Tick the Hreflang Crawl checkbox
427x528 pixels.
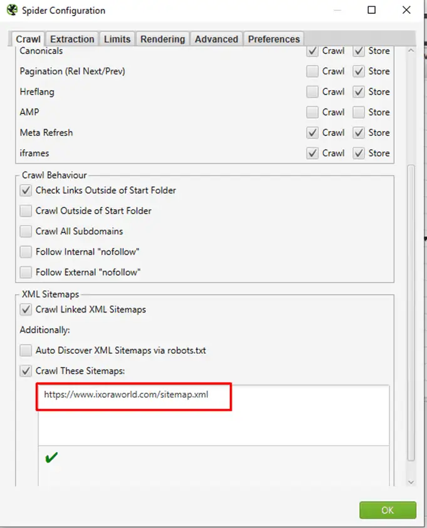[x=312, y=91]
